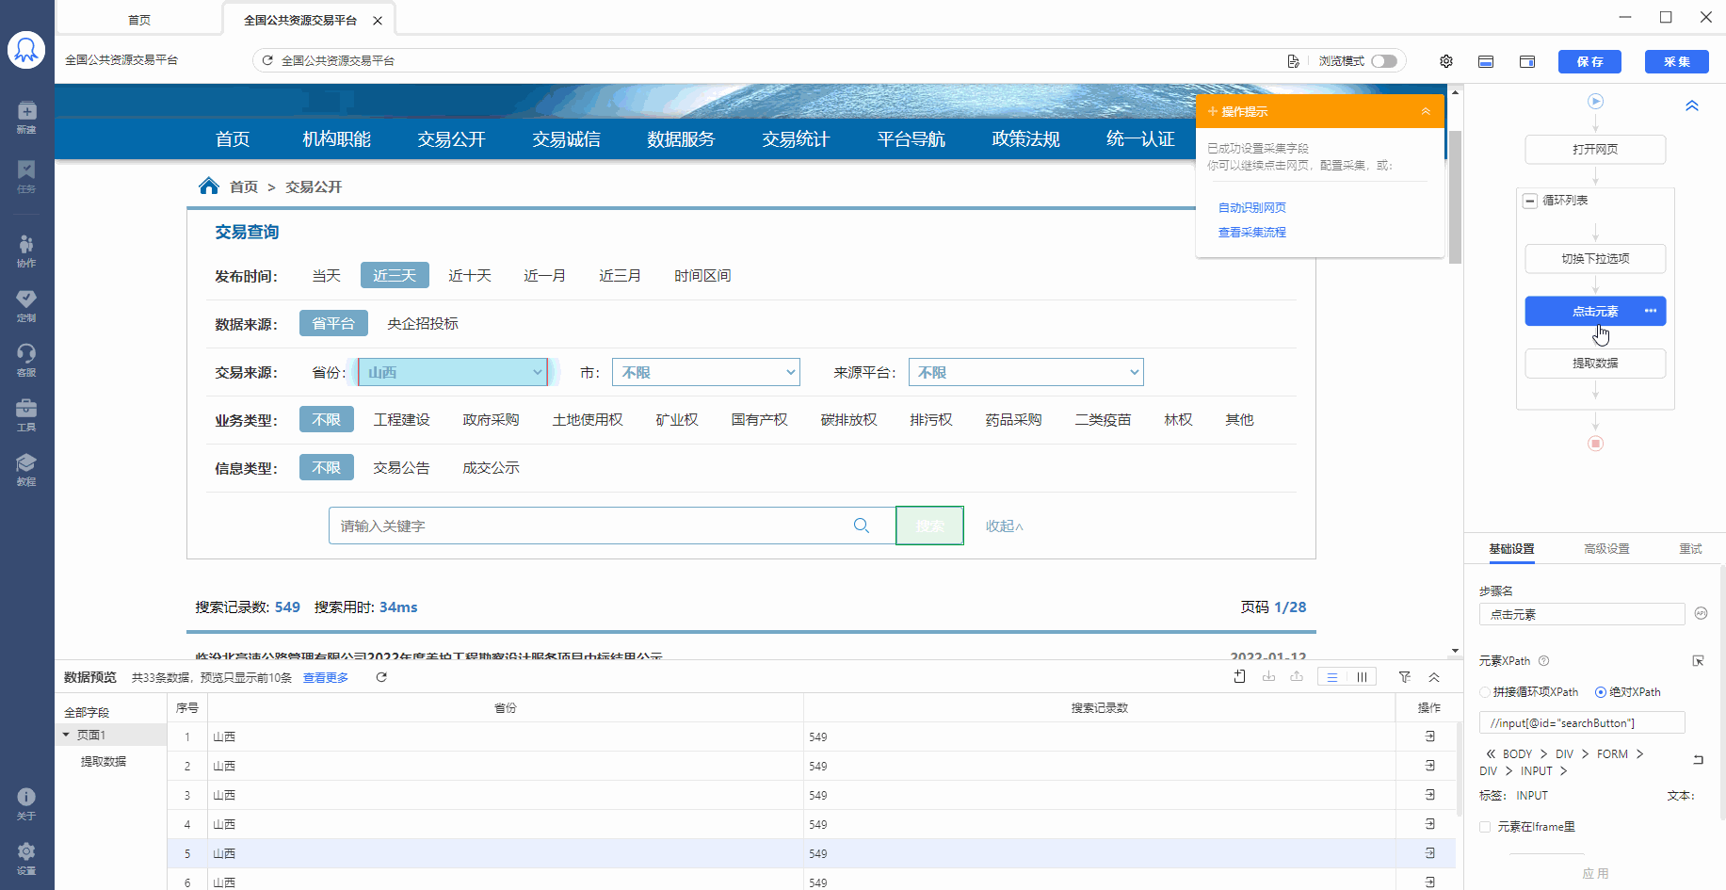Click the element picker icon beside 元素XPath

[x=1698, y=661]
